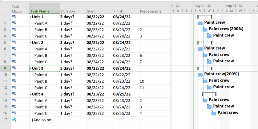
Task: Click the manually scheduled pin icon in row 17
Action: [x=14, y=120]
